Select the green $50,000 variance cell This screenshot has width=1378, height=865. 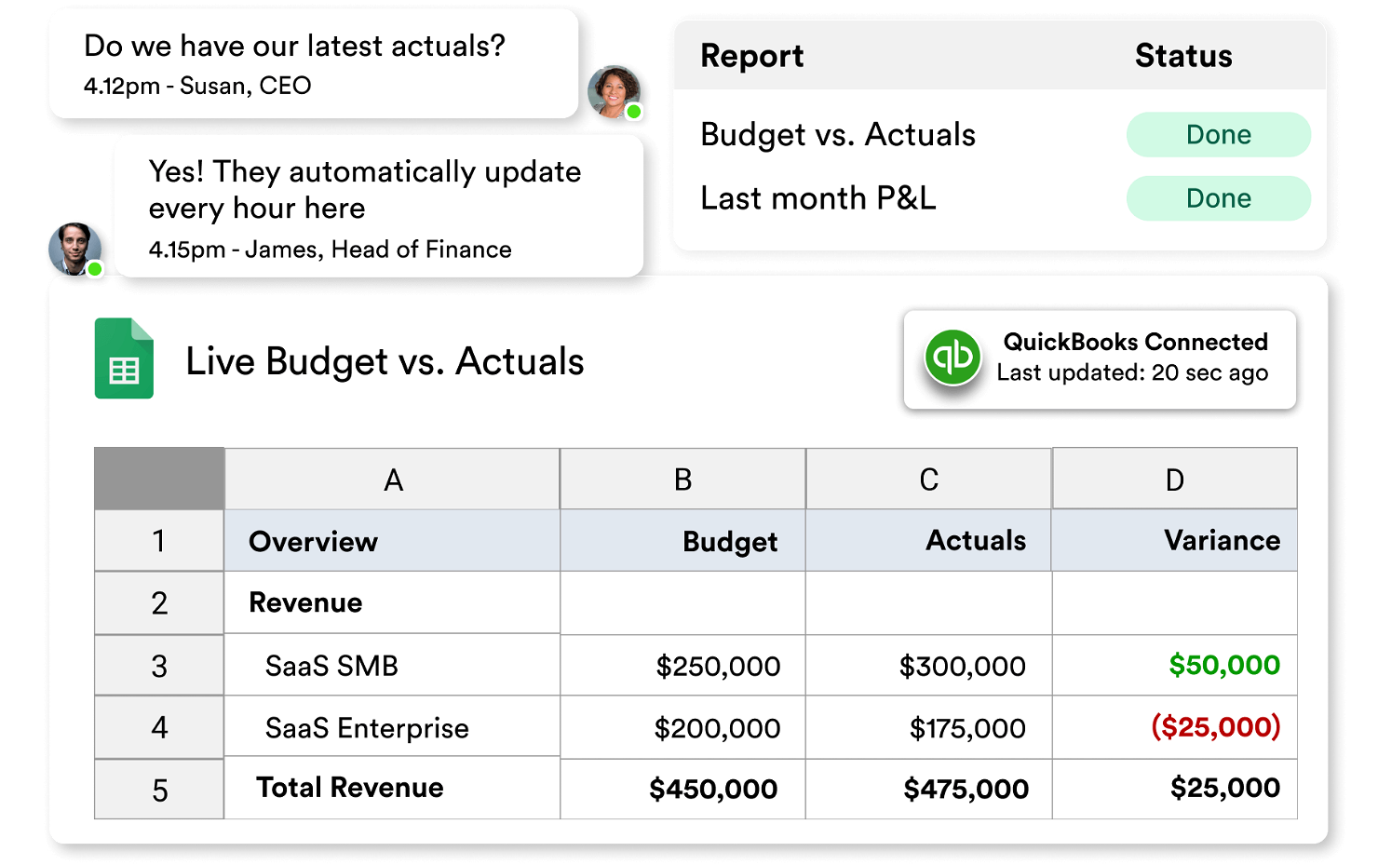point(1174,666)
